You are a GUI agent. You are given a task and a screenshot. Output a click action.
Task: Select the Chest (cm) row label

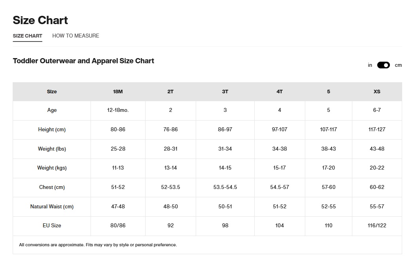click(x=52, y=187)
